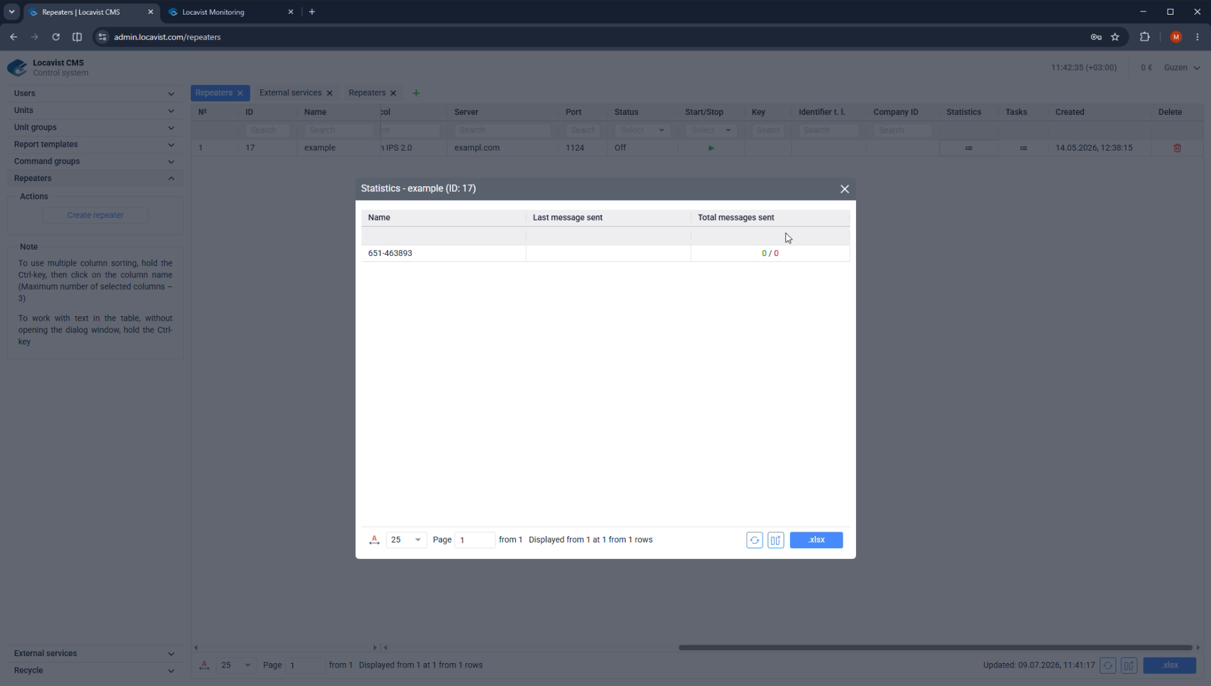Switch to the External services tab
Screen dimensions: 1211x686
point(290,93)
